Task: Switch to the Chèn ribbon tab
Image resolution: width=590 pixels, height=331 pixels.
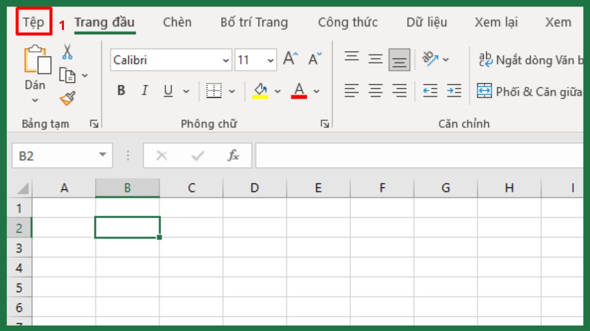Action: (x=177, y=22)
